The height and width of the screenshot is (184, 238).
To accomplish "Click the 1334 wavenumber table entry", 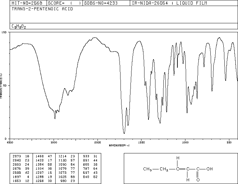I will tap(40, 168).
